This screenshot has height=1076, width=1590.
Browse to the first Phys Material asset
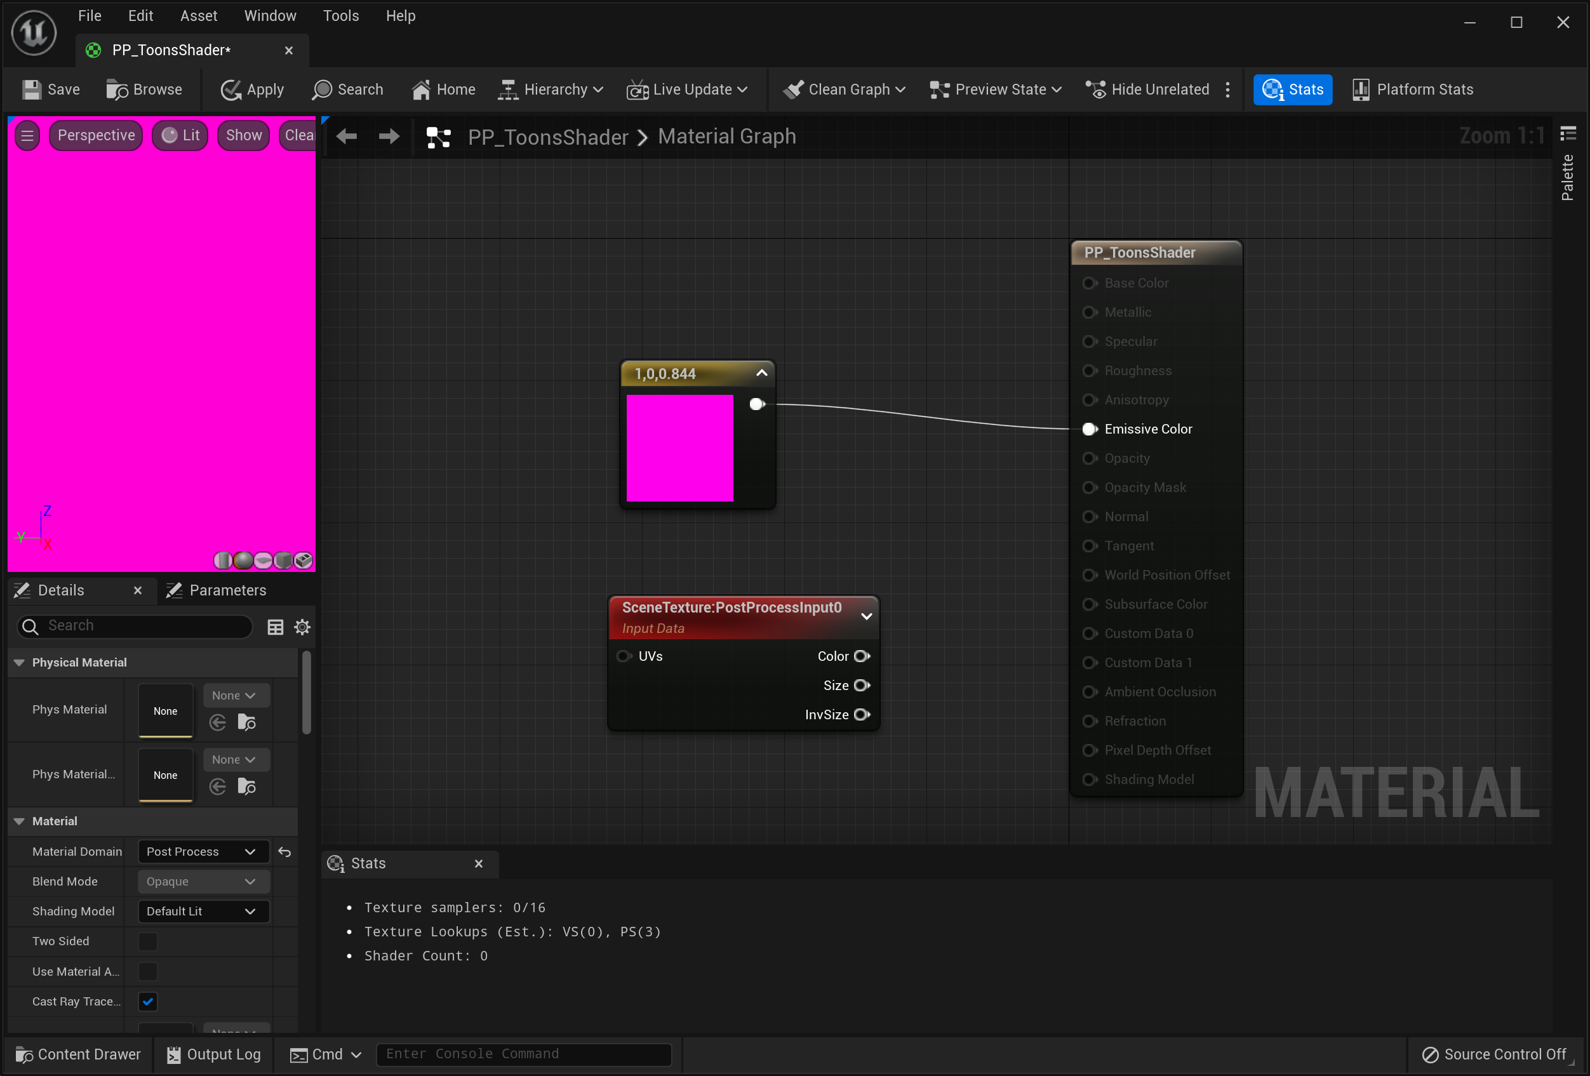tap(246, 723)
